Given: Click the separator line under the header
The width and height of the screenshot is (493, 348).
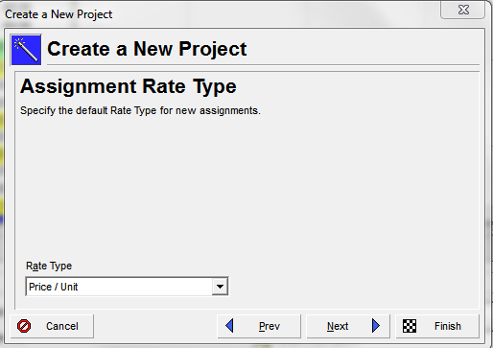Looking at the screenshot, I should (x=263, y=65).
